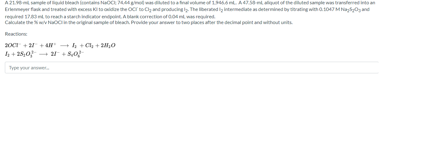The width and height of the screenshot is (432, 146).
Task: Click the 'Reactions:' label text
Action: tap(16, 34)
